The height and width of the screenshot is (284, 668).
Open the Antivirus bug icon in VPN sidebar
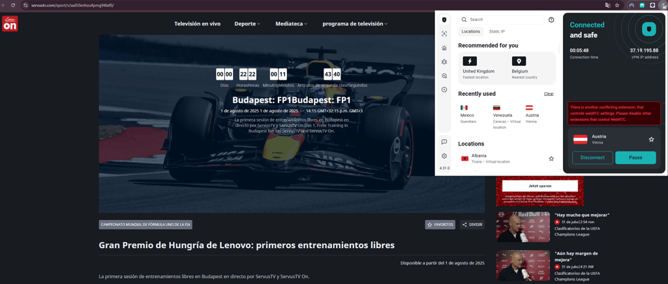(444, 62)
